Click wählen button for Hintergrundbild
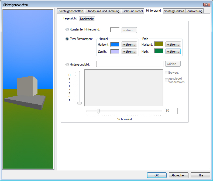 pyautogui.click(x=173, y=64)
